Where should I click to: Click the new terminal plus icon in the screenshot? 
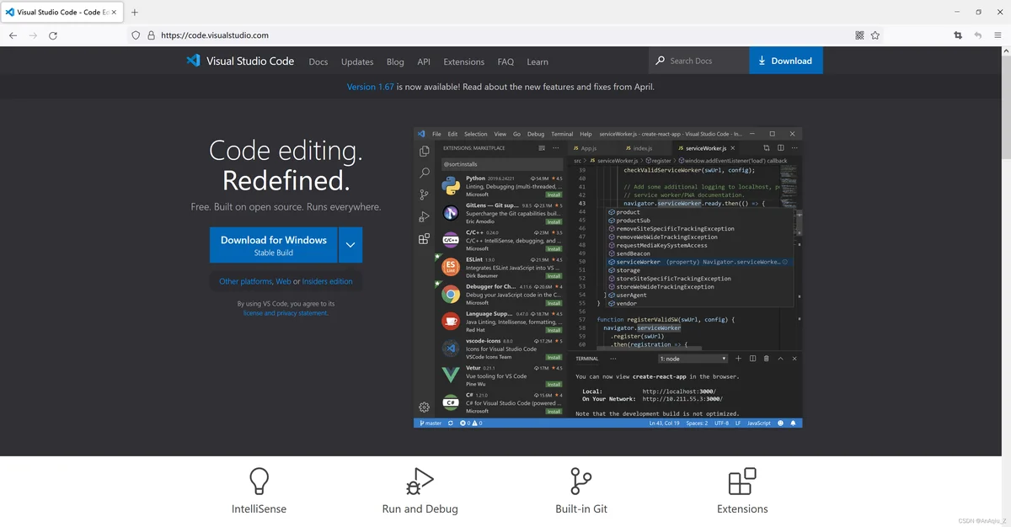tap(738, 359)
